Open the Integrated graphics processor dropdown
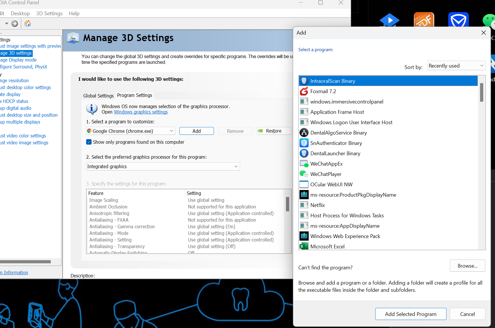 point(163,166)
